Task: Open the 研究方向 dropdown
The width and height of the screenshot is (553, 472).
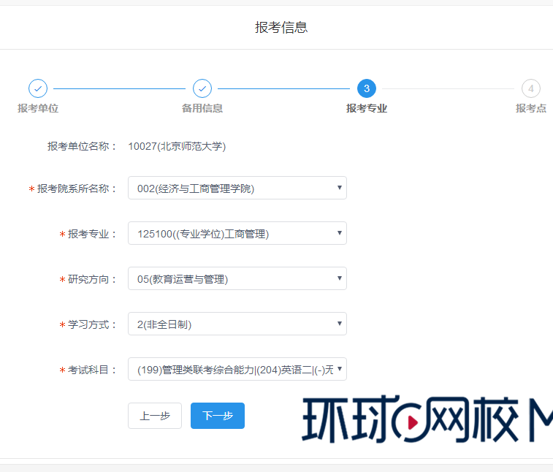Action: [237, 278]
